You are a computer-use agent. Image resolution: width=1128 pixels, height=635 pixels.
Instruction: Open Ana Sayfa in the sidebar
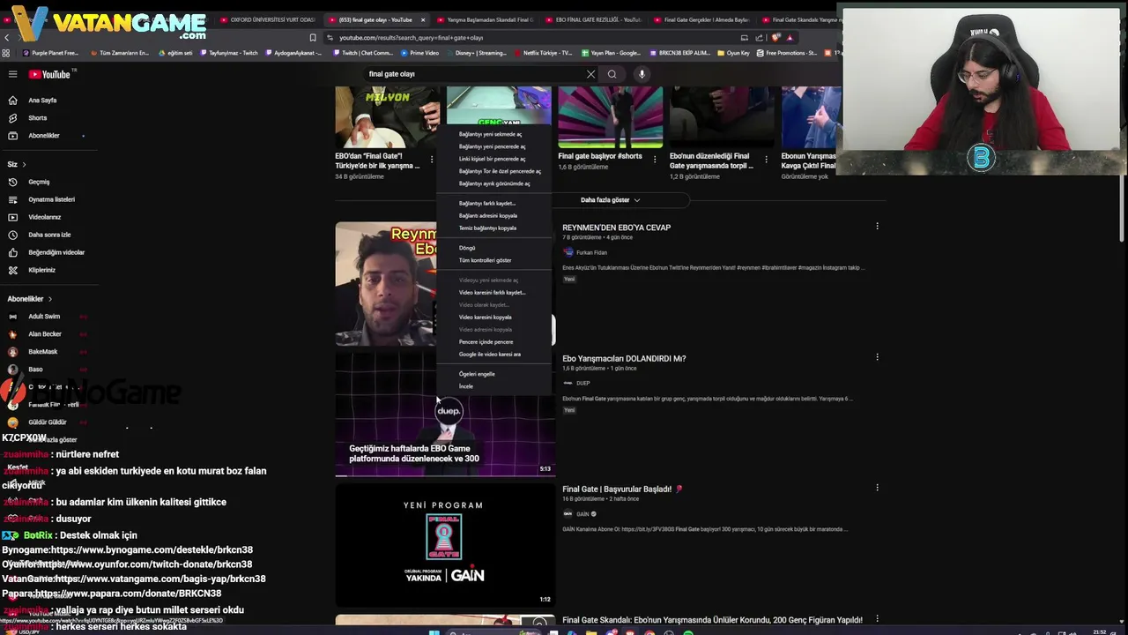pos(41,101)
